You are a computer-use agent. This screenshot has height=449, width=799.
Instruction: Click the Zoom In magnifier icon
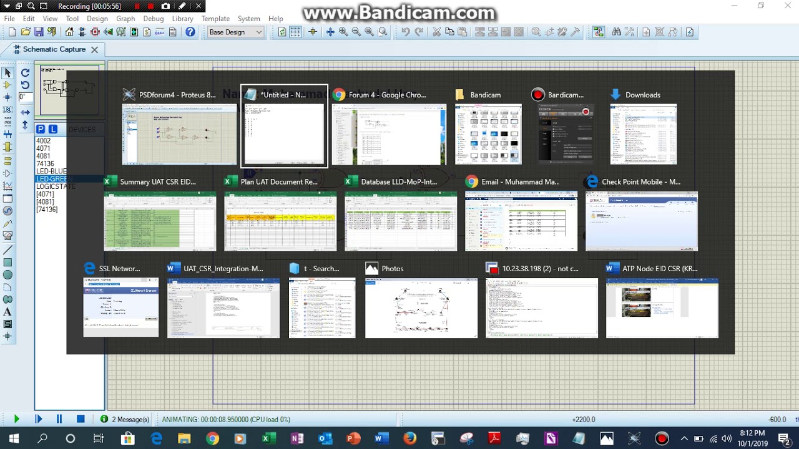coord(343,32)
